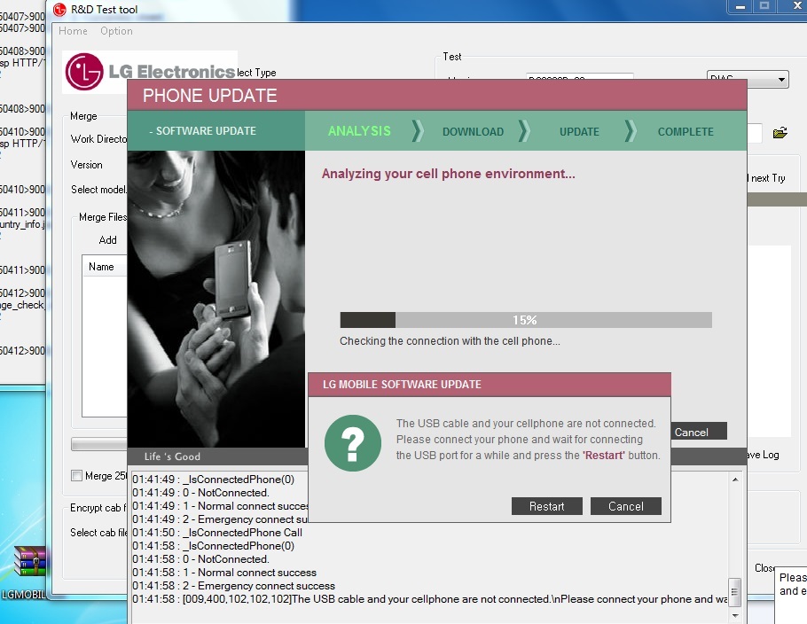The image size is (807, 624).
Task: Select the ANALYSIS step tab
Action: point(359,131)
